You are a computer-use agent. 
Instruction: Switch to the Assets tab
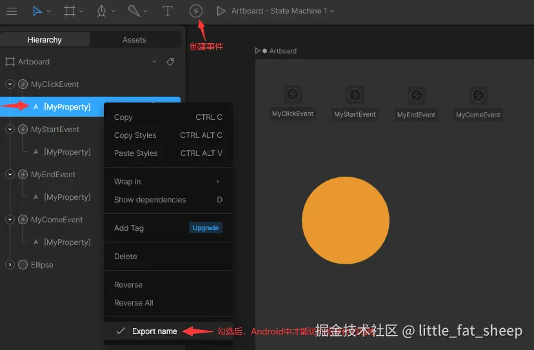pyautogui.click(x=135, y=40)
